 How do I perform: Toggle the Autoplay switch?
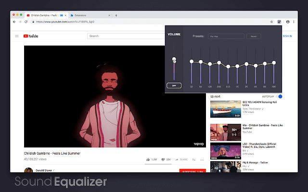coord(279,96)
